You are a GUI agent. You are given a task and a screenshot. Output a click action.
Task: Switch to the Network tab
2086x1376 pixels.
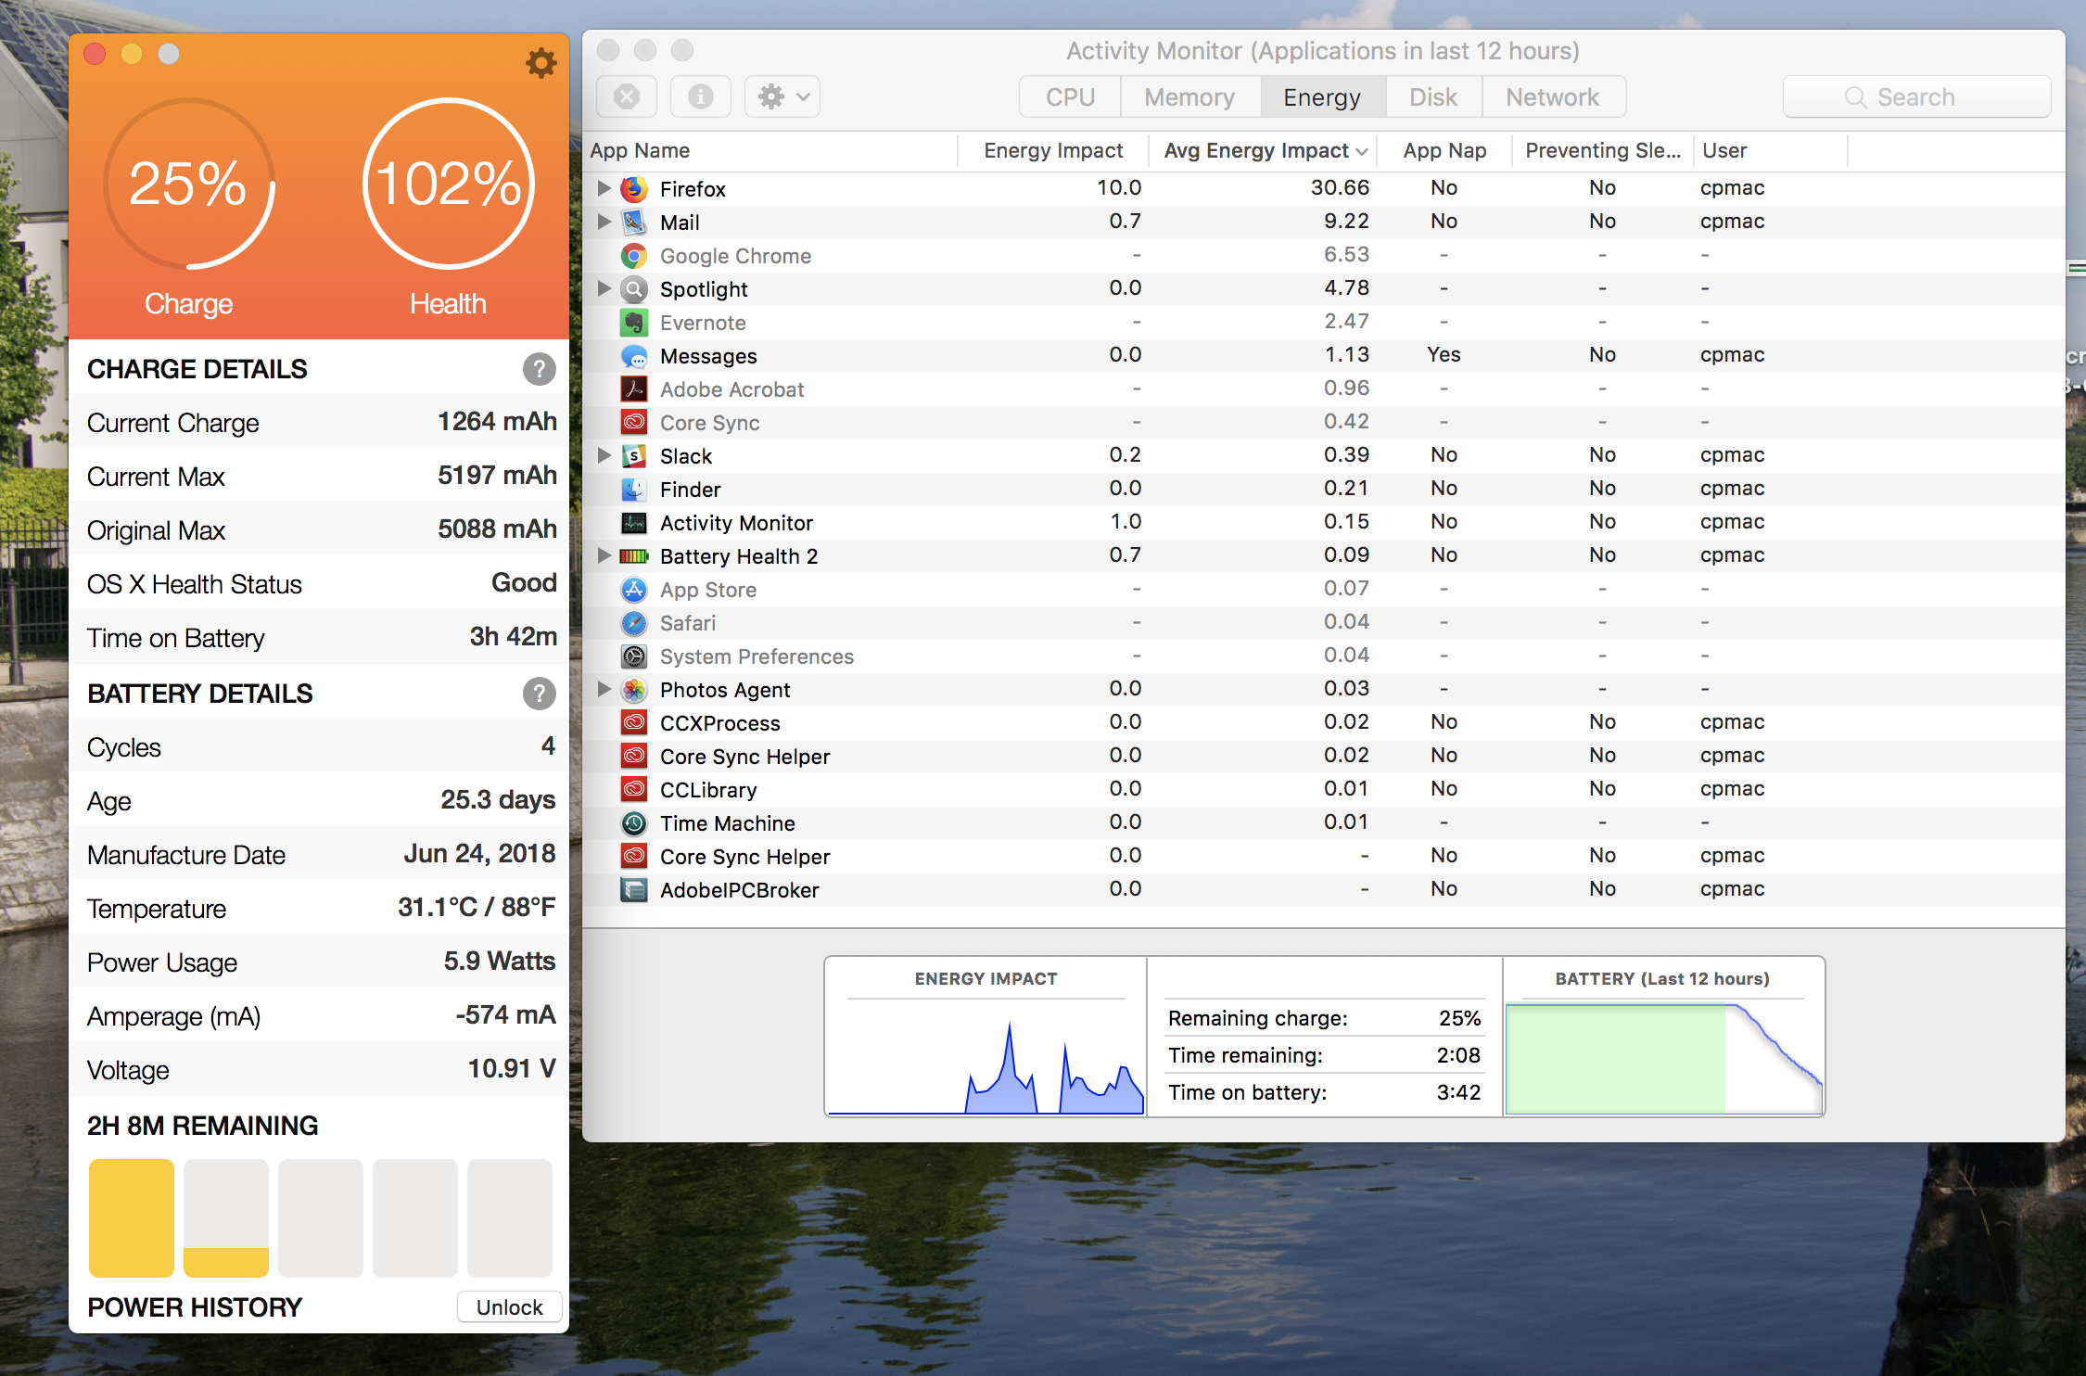click(1553, 96)
